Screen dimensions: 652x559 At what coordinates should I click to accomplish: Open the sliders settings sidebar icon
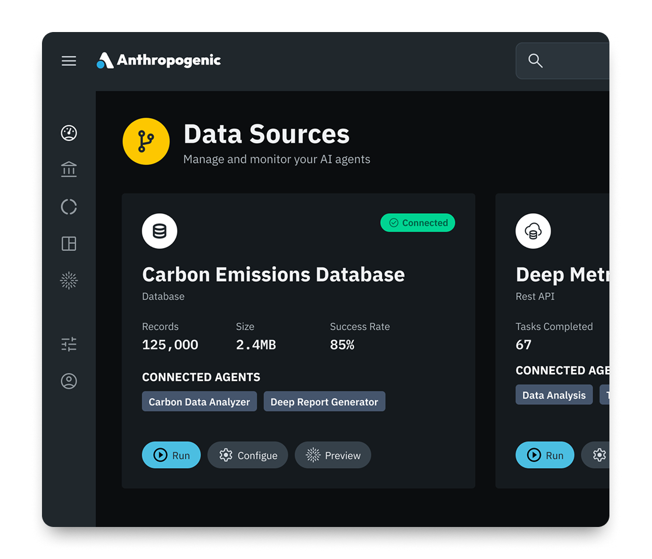(x=69, y=344)
